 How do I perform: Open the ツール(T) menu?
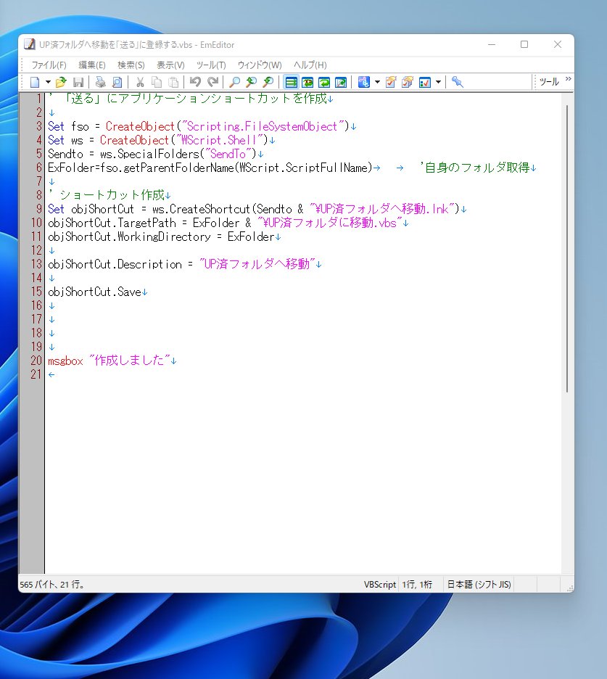pyautogui.click(x=211, y=65)
